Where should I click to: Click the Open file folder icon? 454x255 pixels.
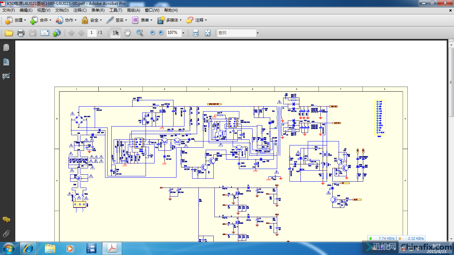pyautogui.click(x=9, y=33)
